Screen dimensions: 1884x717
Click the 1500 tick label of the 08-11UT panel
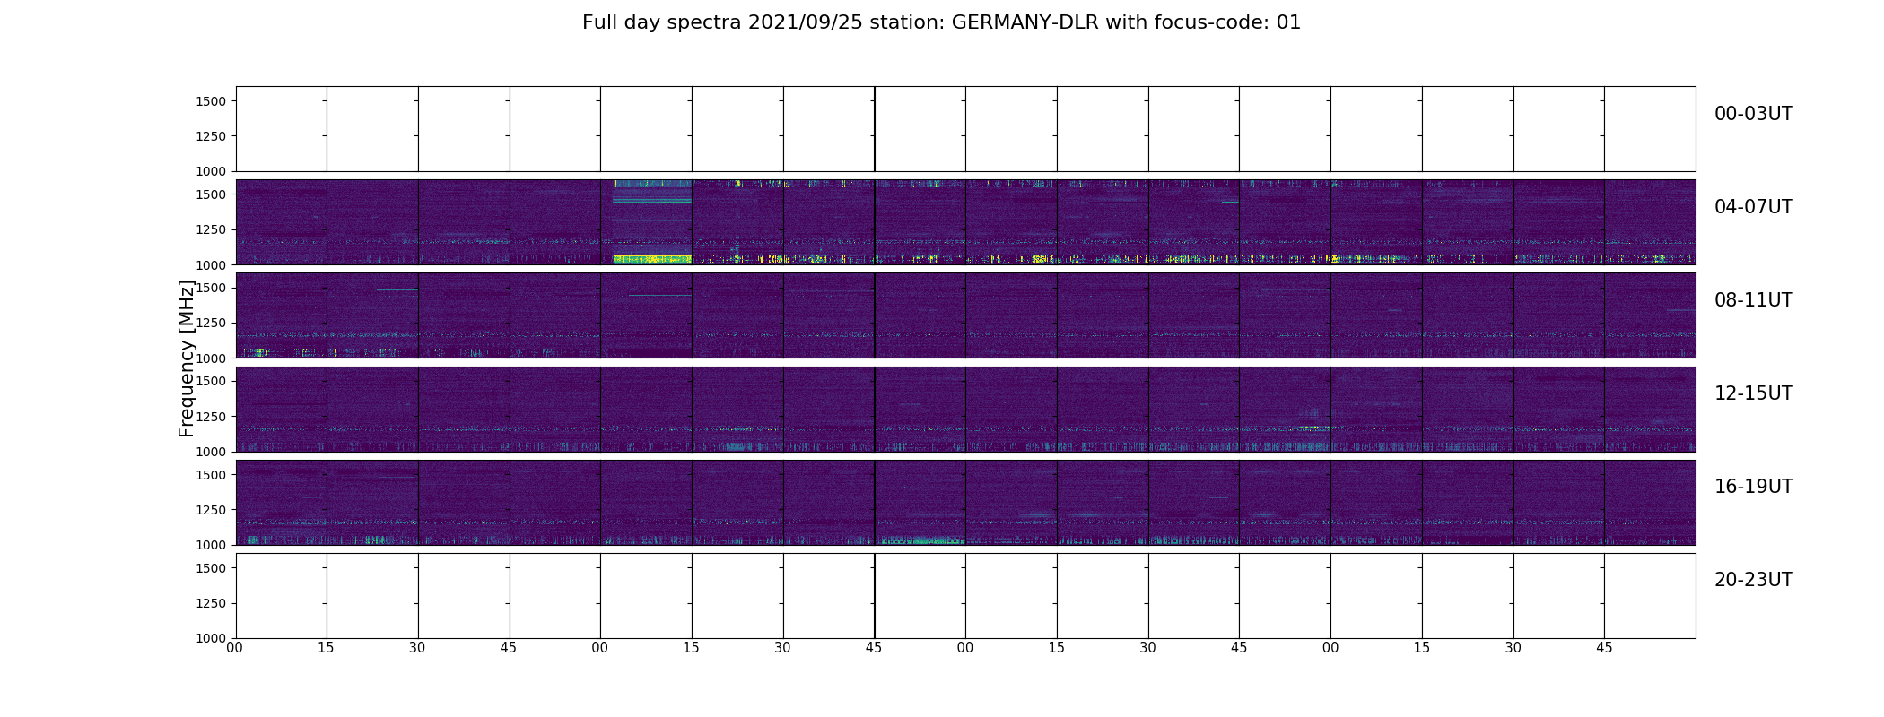coord(211,288)
